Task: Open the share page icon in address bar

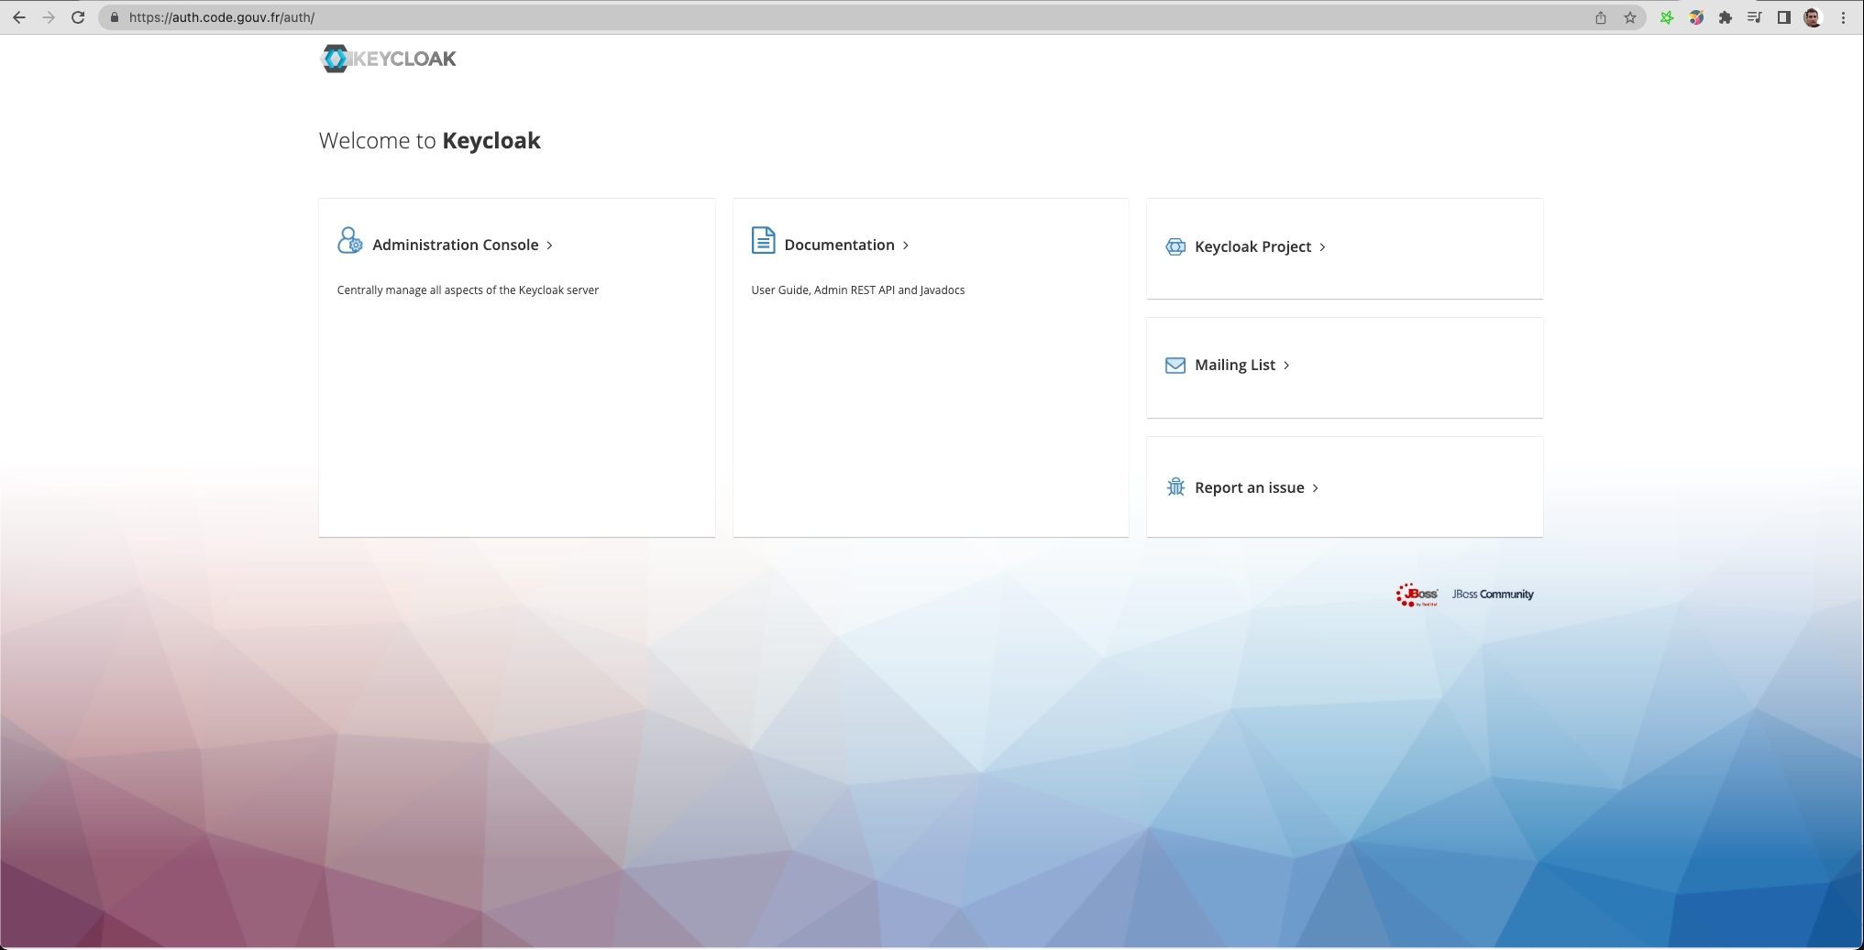Action: pyautogui.click(x=1601, y=17)
